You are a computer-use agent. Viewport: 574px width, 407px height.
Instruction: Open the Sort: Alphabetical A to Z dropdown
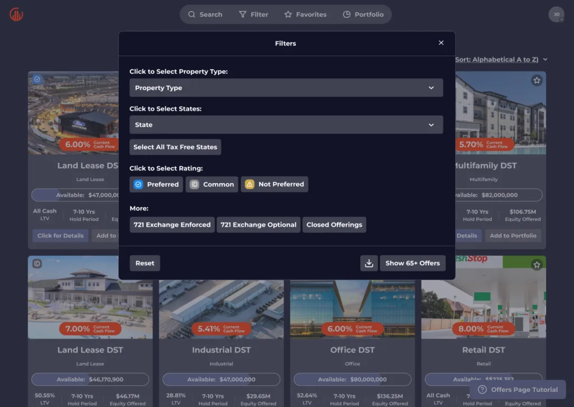click(501, 59)
